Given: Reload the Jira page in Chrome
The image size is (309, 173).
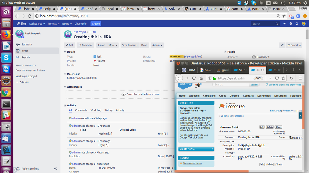Looking at the screenshot, I should pyautogui.click(x=30, y=16).
